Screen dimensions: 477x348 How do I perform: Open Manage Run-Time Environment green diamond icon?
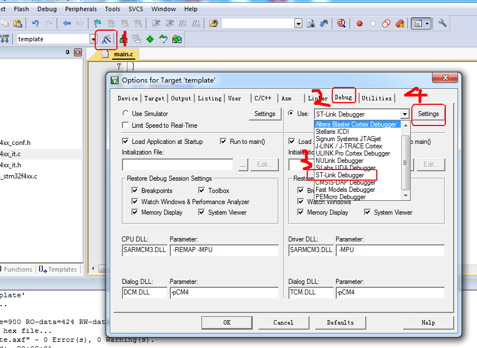[x=150, y=39]
